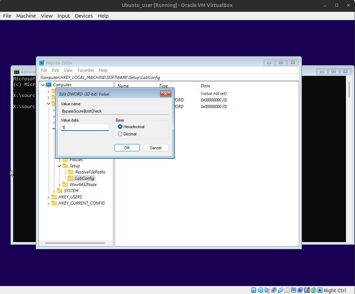Viewport: 355px width, 294px height.
Task: Open the Registry Editor File menu
Action: coord(44,70)
